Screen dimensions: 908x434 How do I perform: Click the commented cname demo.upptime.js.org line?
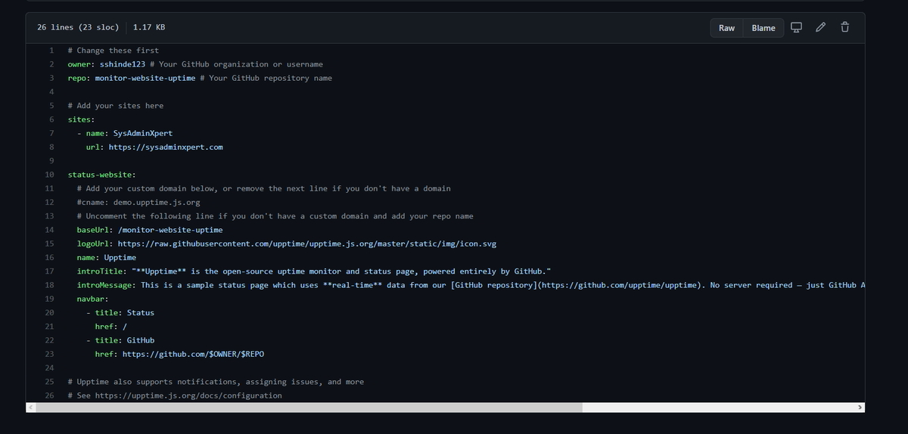pyautogui.click(x=138, y=202)
